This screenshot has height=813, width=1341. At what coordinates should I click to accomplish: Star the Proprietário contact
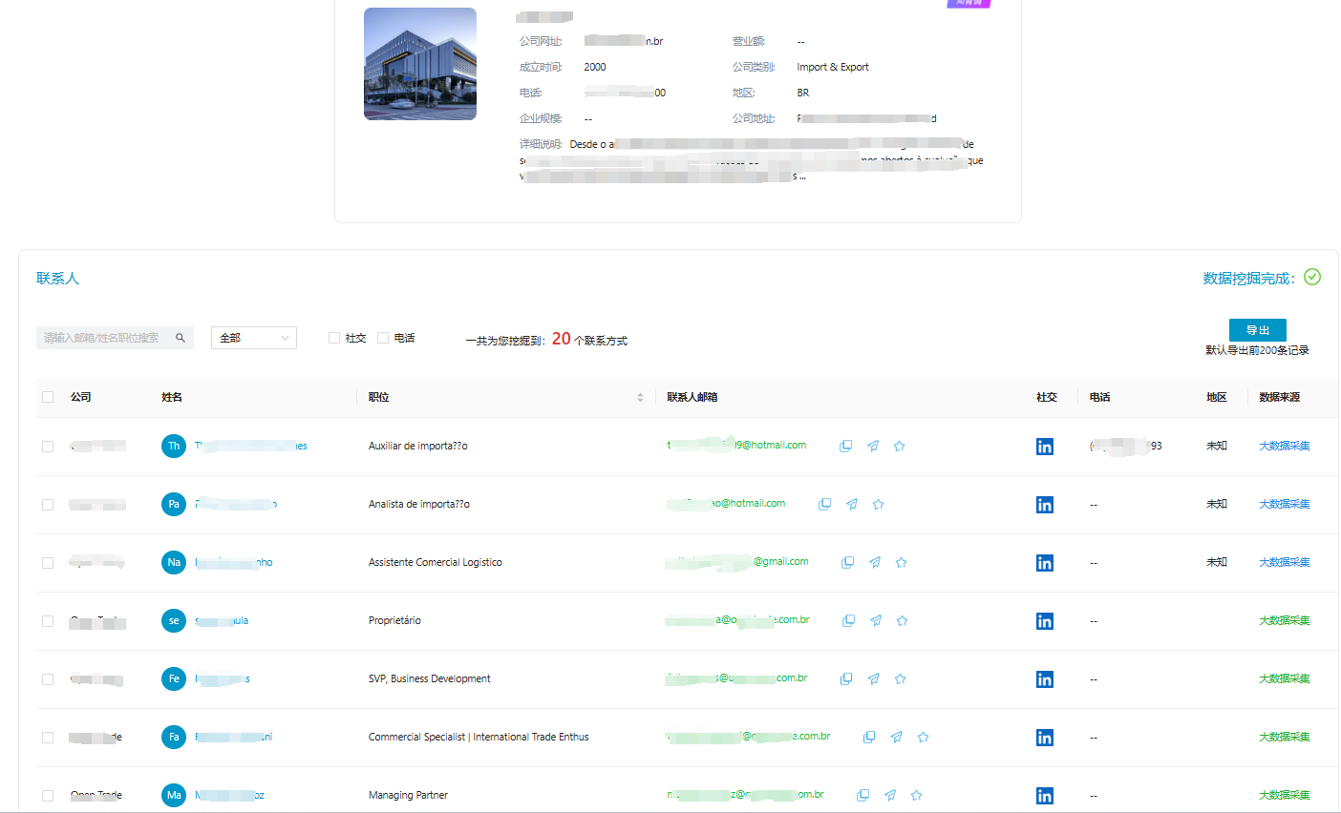[x=902, y=621]
